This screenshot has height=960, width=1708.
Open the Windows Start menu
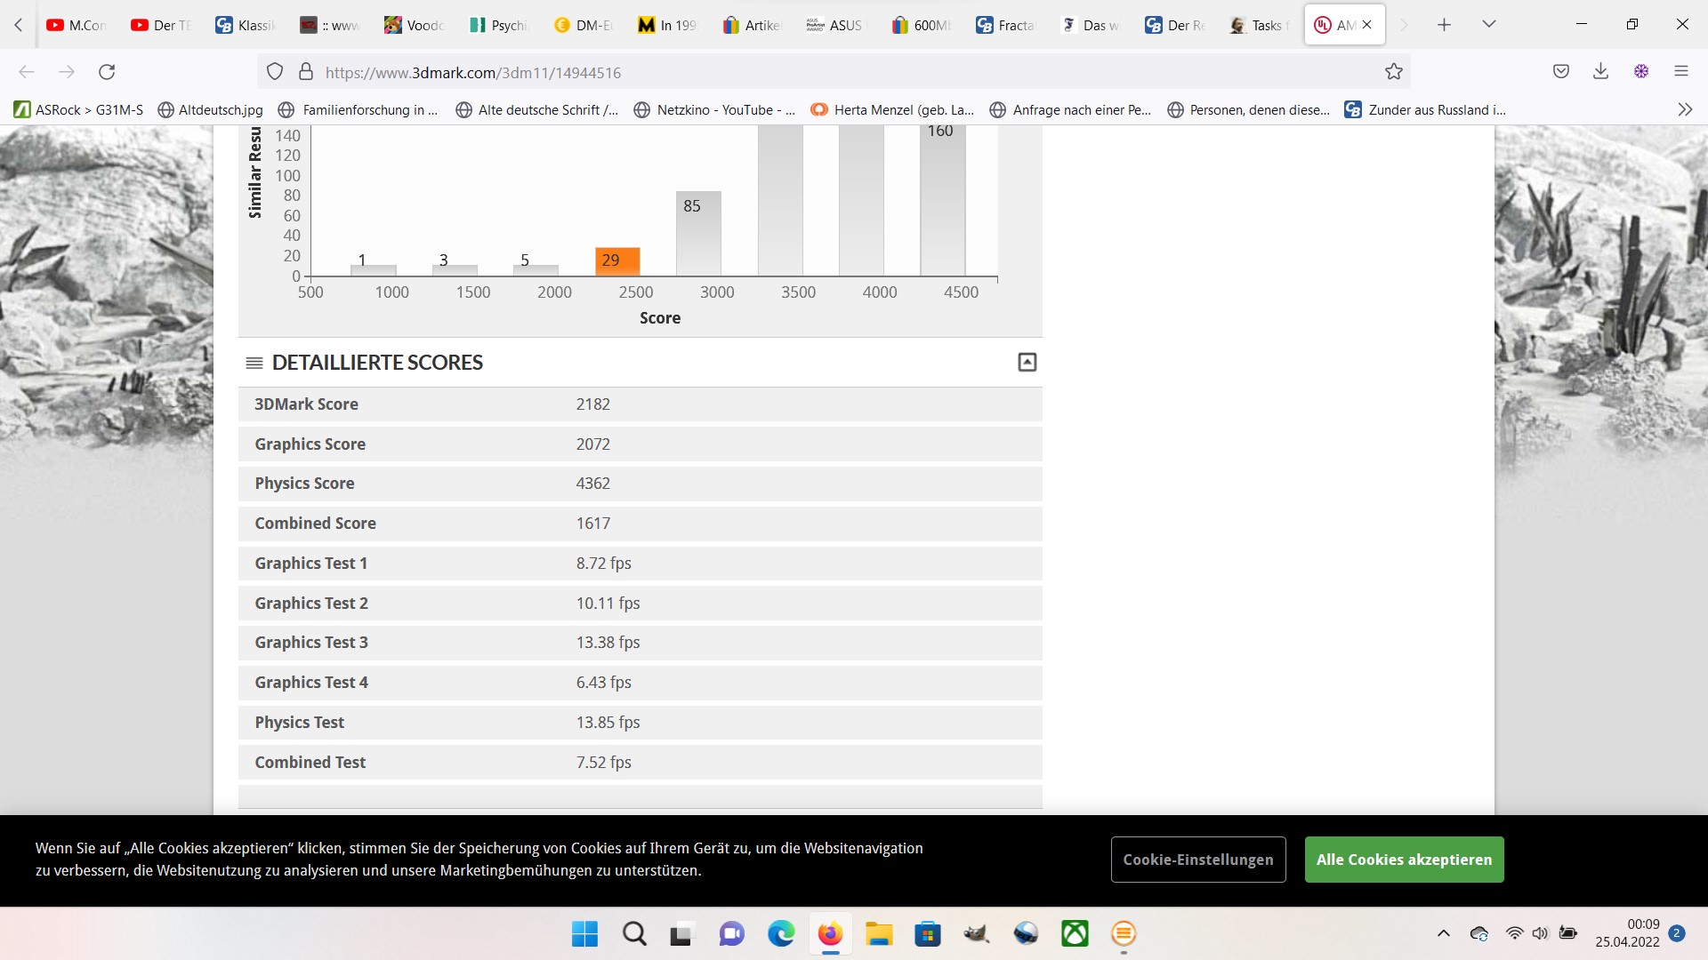(x=584, y=934)
